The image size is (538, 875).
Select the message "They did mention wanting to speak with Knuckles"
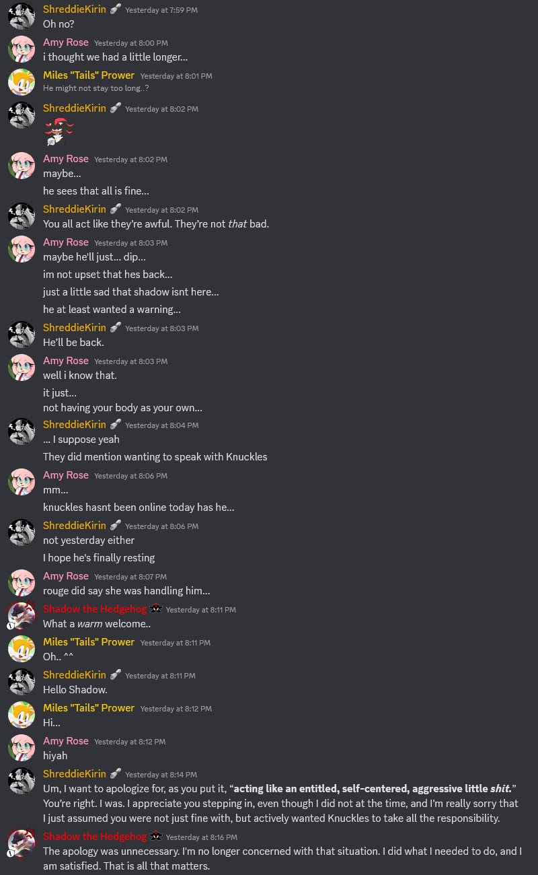click(x=155, y=457)
